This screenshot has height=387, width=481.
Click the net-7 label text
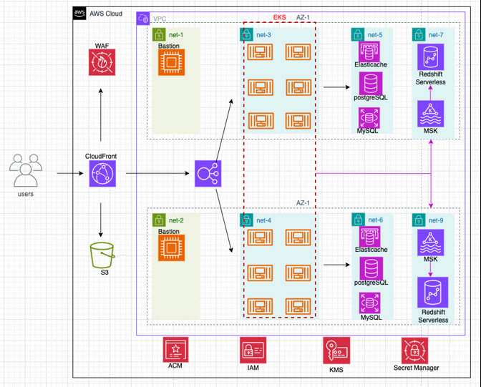[x=436, y=35]
